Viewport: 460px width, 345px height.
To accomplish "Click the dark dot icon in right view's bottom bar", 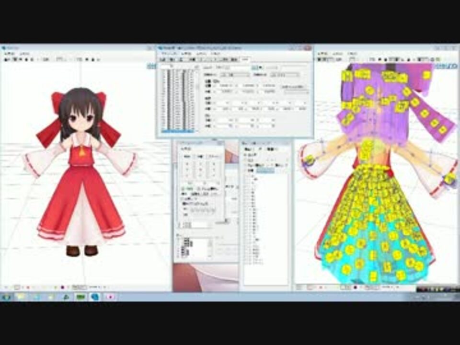I will 355,287.
